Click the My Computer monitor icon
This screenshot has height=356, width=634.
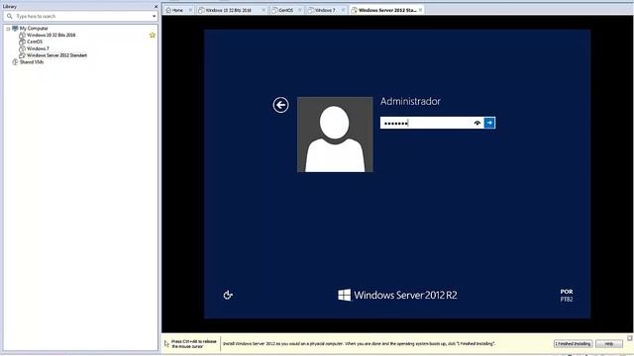coord(15,29)
